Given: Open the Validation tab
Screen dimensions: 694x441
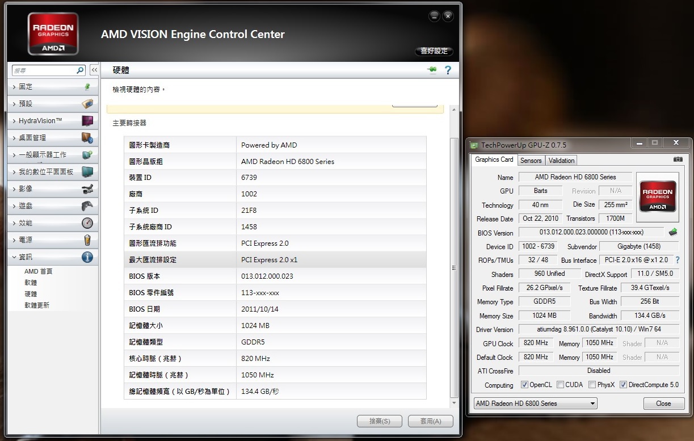Looking at the screenshot, I should coord(561,161).
